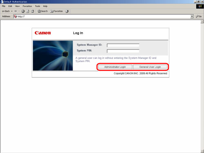
Task: Expand the Back button history arrow
Action: [x=12, y=11]
